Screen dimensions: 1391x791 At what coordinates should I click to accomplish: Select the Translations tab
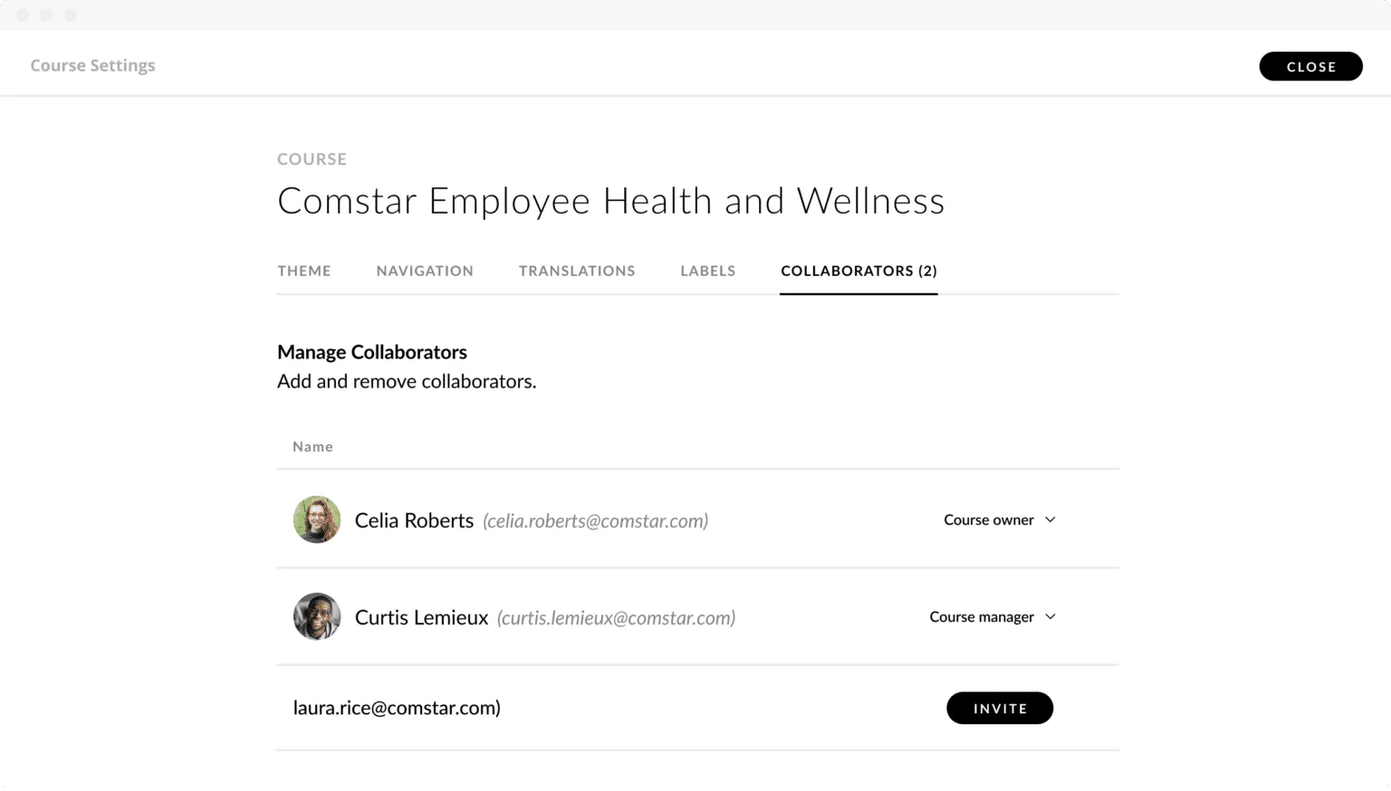coord(577,271)
